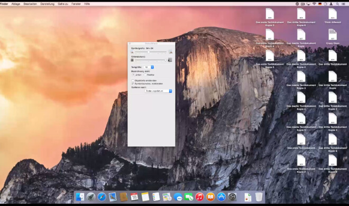This screenshot has width=349, height=206.
Task: Open Spotlight search magnifier icon
Action: click(x=337, y=4)
